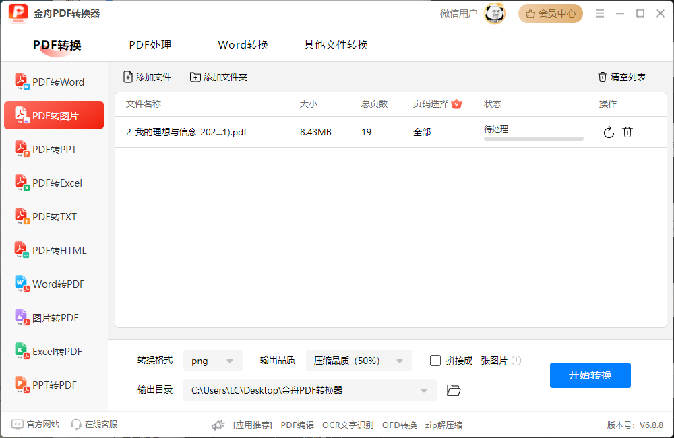Click 清空列表 to clear the file list
Screen dimensions: 674x438
tap(621, 77)
